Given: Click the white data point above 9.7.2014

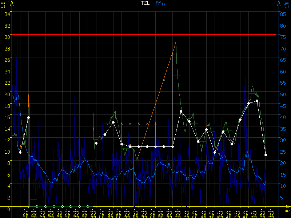Looking at the screenshot, I should [x=257, y=101].
